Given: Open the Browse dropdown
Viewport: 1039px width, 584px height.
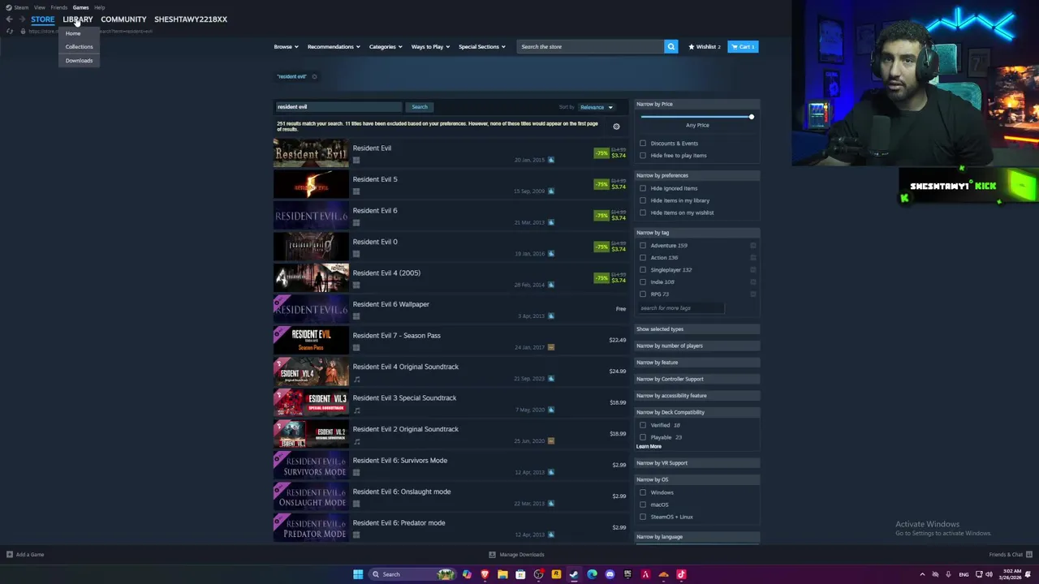Looking at the screenshot, I should (285, 47).
